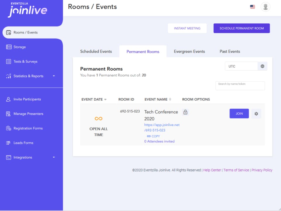Image resolution: width=281 pixels, height=211 pixels.
Task: Expand Integrations submenu arrow
Action: (54, 157)
